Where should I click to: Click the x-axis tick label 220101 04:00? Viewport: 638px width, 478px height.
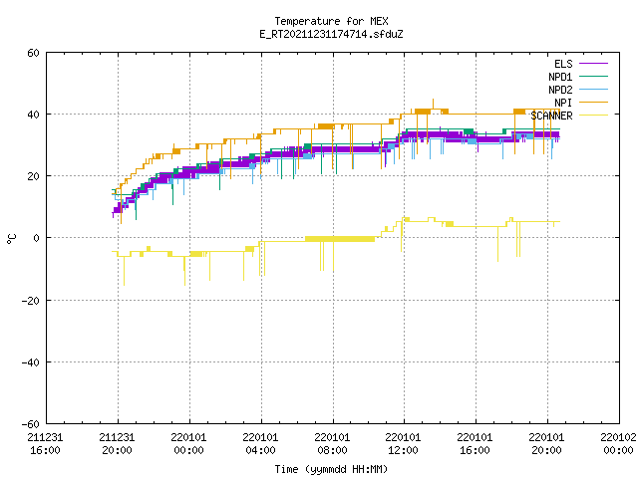(x=260, y=444)
